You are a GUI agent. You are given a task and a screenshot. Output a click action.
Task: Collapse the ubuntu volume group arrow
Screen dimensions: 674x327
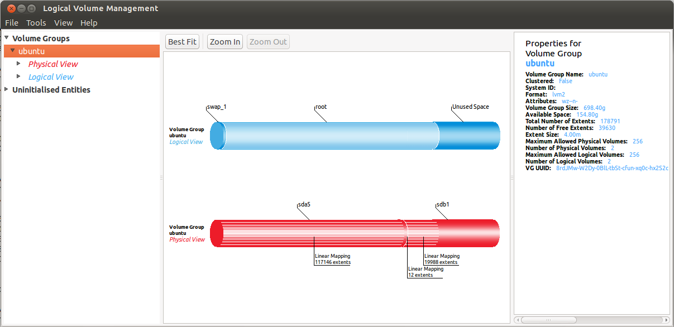tap(12, 50)
